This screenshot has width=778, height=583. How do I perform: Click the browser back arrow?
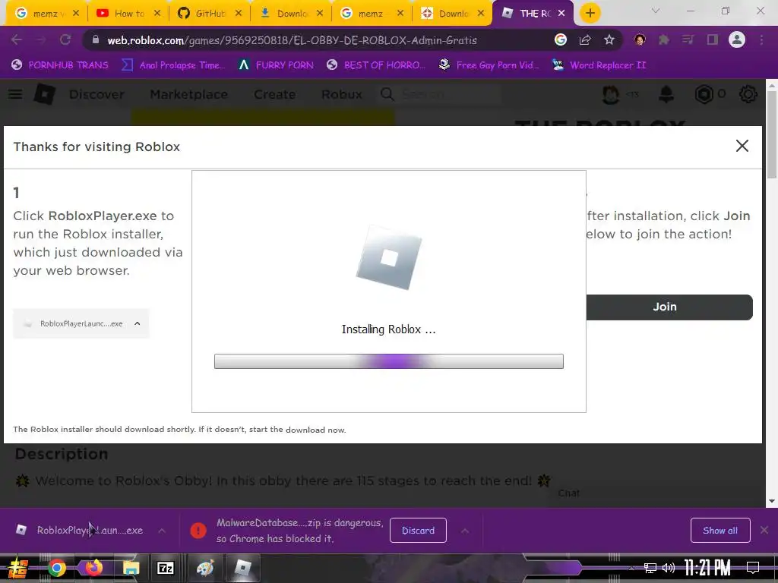[x=17, y=40]
